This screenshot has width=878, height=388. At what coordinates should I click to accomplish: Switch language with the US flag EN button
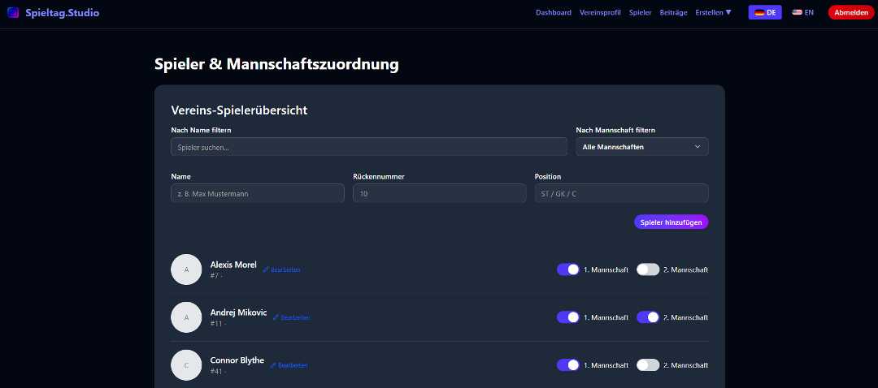point(802,12)
